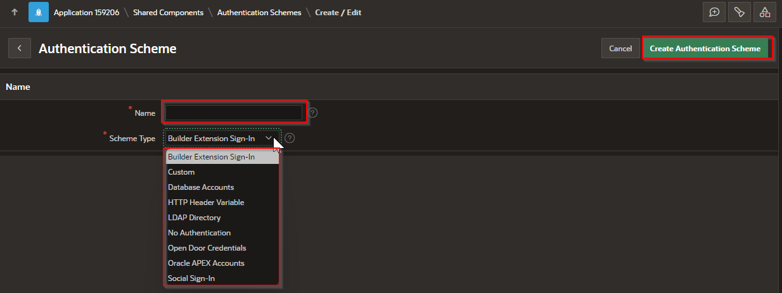Cancel the authentication scheme creation
Screen dimensions: 782x293
point(620,48)
